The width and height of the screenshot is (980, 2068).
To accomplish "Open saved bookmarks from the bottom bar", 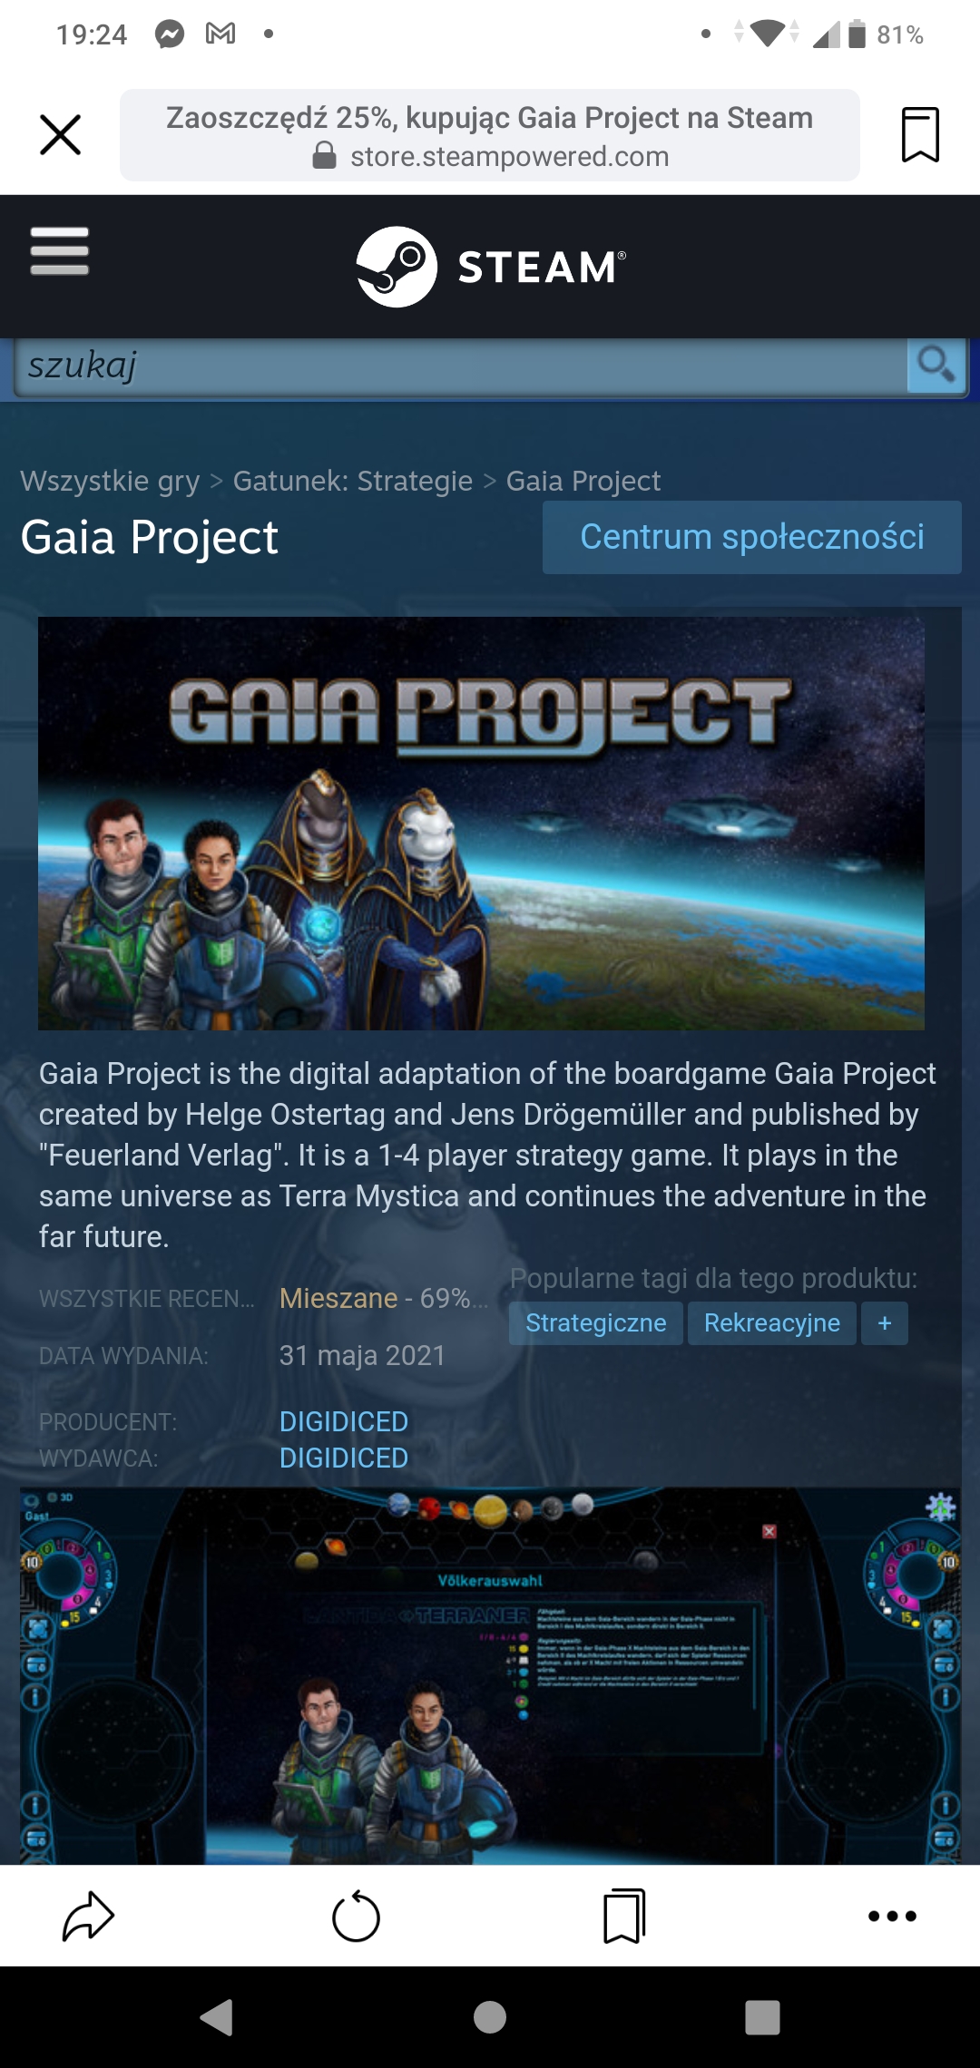I will click(x=624, y=1916).
